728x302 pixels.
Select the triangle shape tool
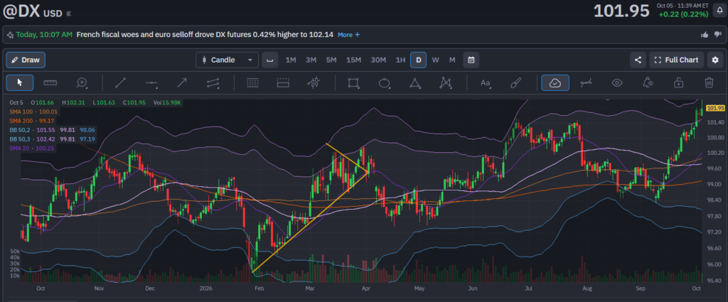[414, 83]
